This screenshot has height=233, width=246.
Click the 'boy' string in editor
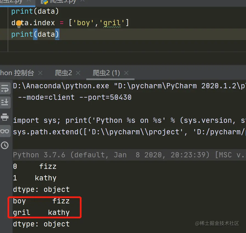pyautogui.click(x=83, y=23)
